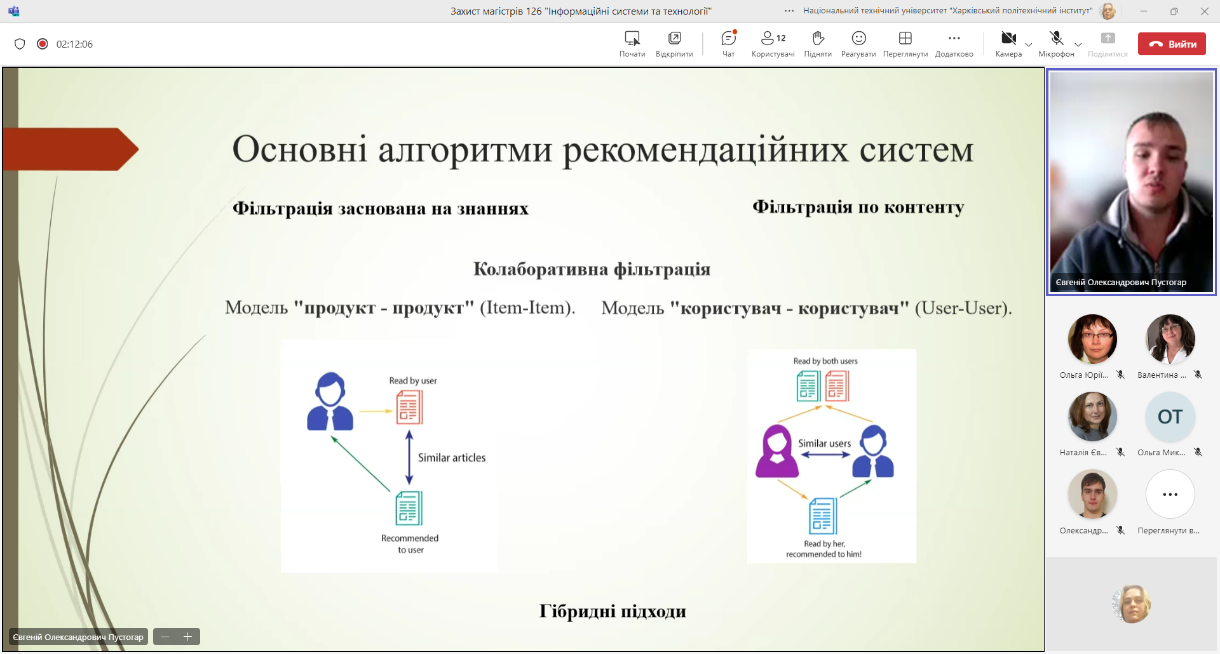Select the OT avatar of Ольга Мик...

[1170, 417]
